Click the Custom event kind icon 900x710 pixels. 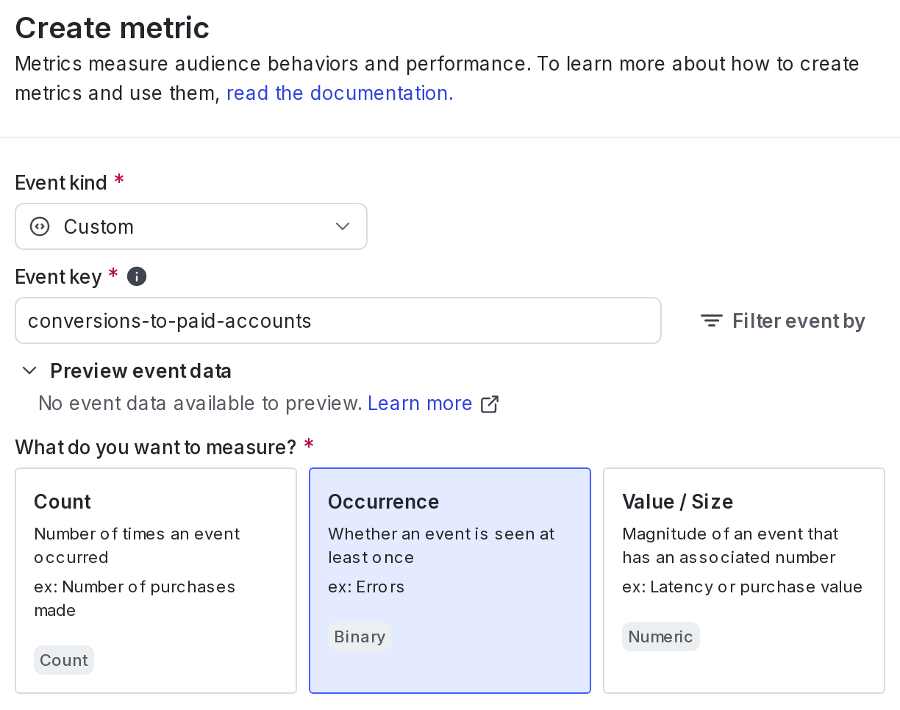point(38,226)
